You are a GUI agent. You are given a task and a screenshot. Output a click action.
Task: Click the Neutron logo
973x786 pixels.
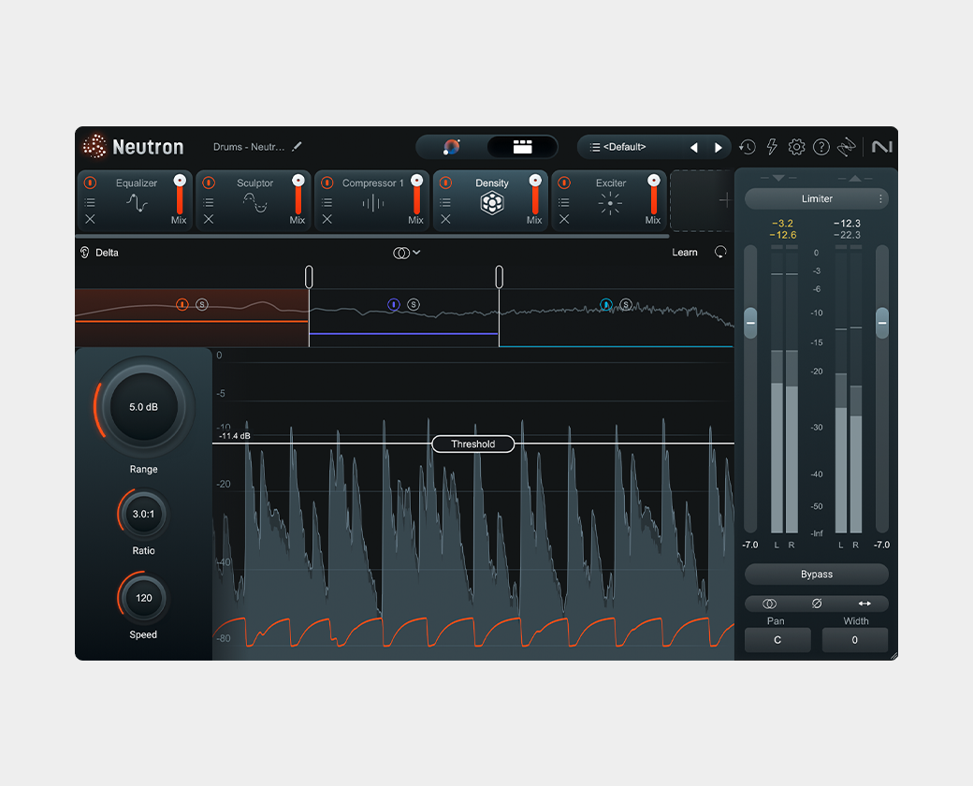[134, 147]
